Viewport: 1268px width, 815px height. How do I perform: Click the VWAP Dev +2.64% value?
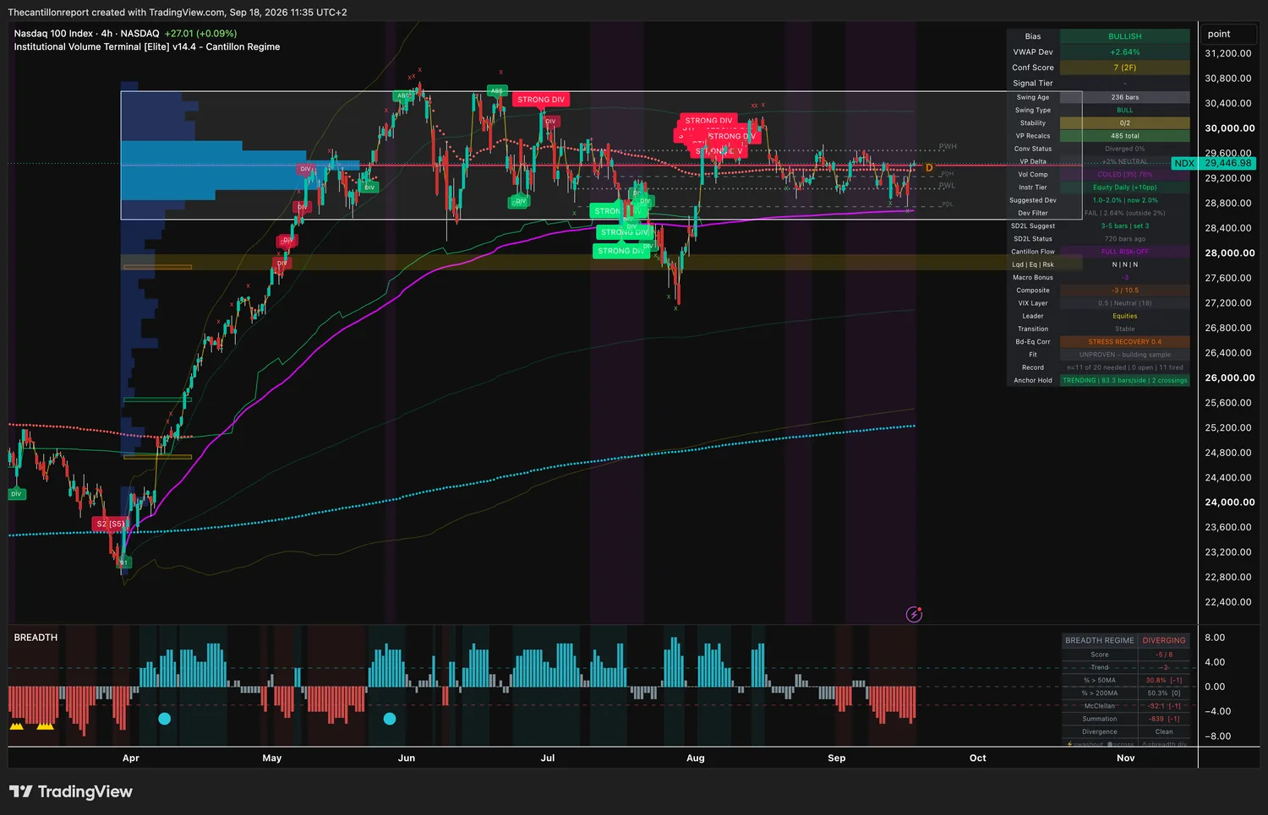click(x=1125, y=52)
